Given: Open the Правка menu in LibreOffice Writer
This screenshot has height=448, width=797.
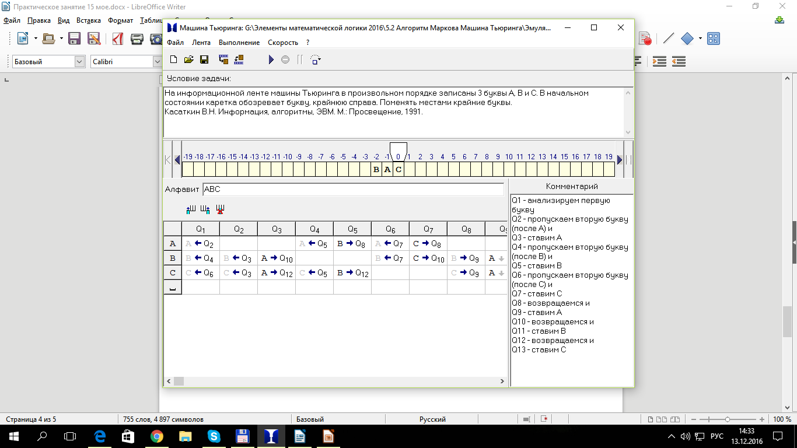Looking at the screenshot, I should pyautogui.click(x=39, y=20).
